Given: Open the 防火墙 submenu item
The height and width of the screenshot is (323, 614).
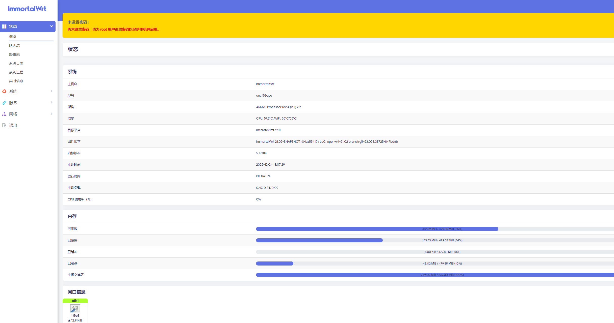Looking at the screenshot, I should (x=14, y=46).
